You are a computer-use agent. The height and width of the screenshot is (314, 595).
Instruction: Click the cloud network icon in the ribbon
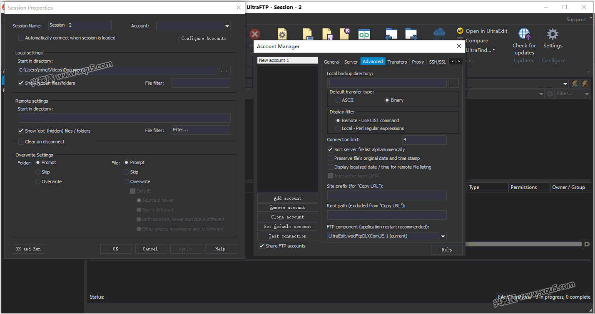click(439, 34)
